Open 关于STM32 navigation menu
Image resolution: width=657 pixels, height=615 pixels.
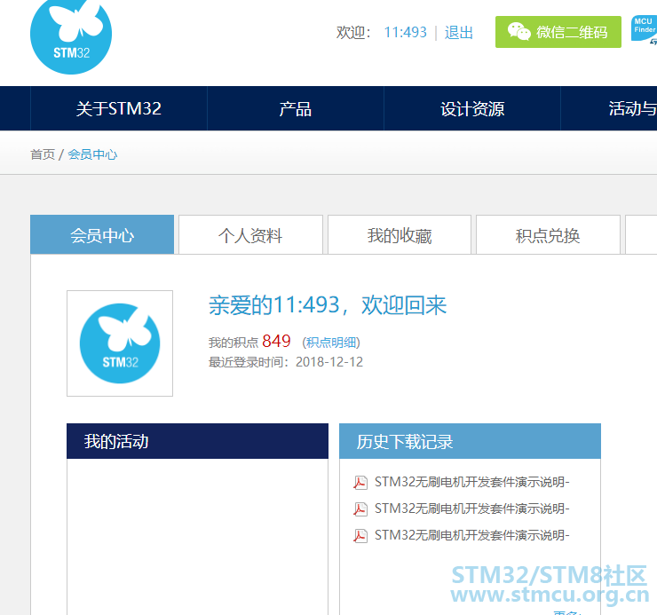[x=119, y=108]
